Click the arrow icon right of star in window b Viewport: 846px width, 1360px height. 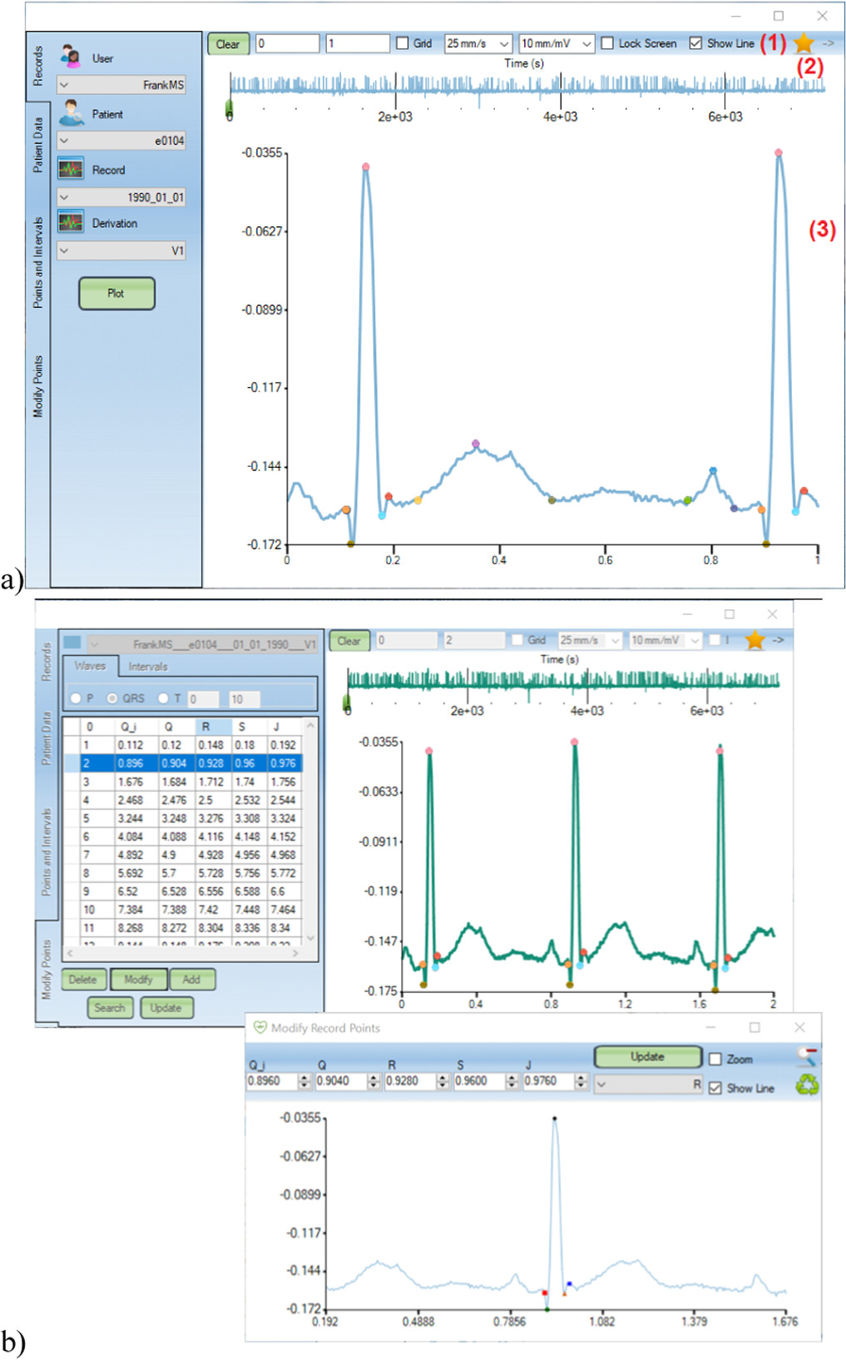pyautogui.click(x=779, y=640)
